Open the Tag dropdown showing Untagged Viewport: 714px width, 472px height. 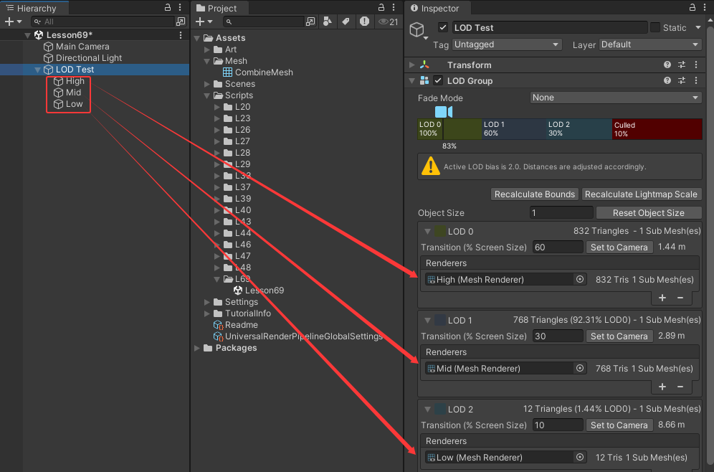(507, 44)
